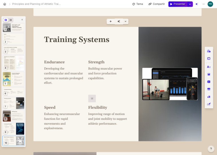This screenshot has width=217, height=155.
Task: Select the training app devices image
Action: coord(170,84)
